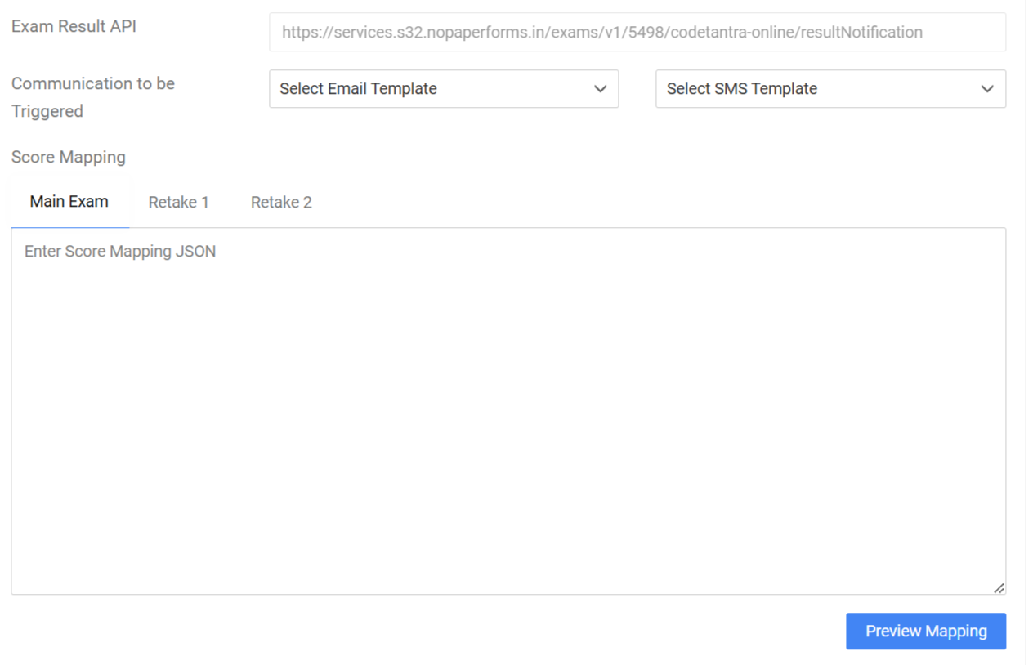Image resolution: width=1033 pixels, height=665 pixels.
Task: Open the Select SMS Template dropdown
Action: [x=830, y=89]
